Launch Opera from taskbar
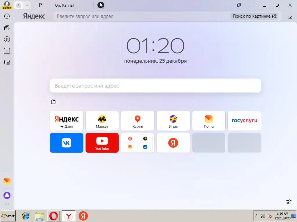 pos(54,216)
